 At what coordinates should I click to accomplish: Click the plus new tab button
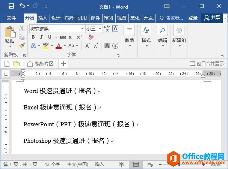63,64
